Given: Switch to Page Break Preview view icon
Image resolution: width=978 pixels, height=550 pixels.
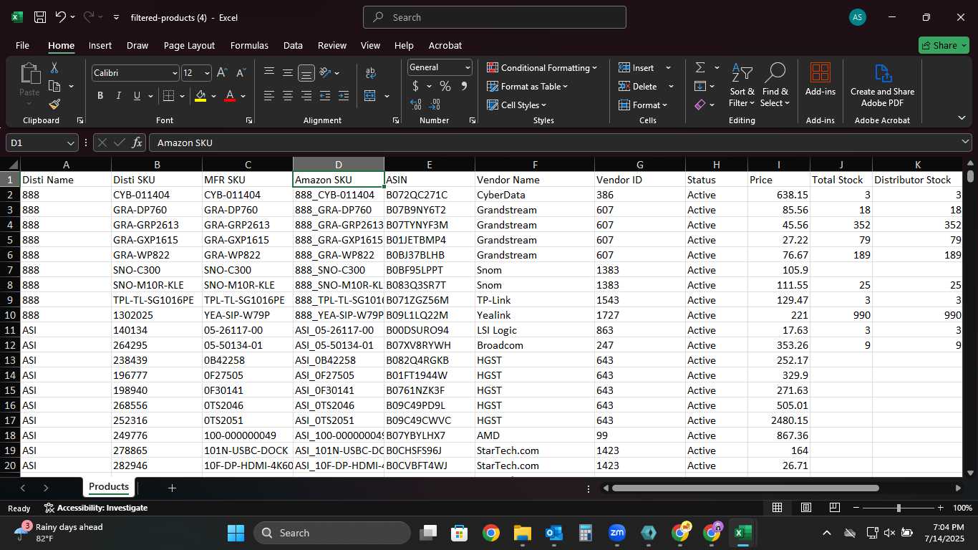Looking at the screenshot, I should 834,508.
